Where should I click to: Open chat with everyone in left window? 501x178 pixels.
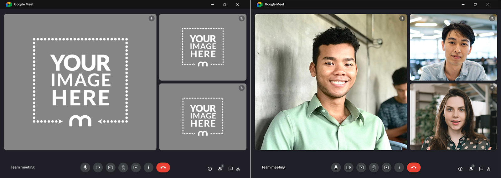230,169
